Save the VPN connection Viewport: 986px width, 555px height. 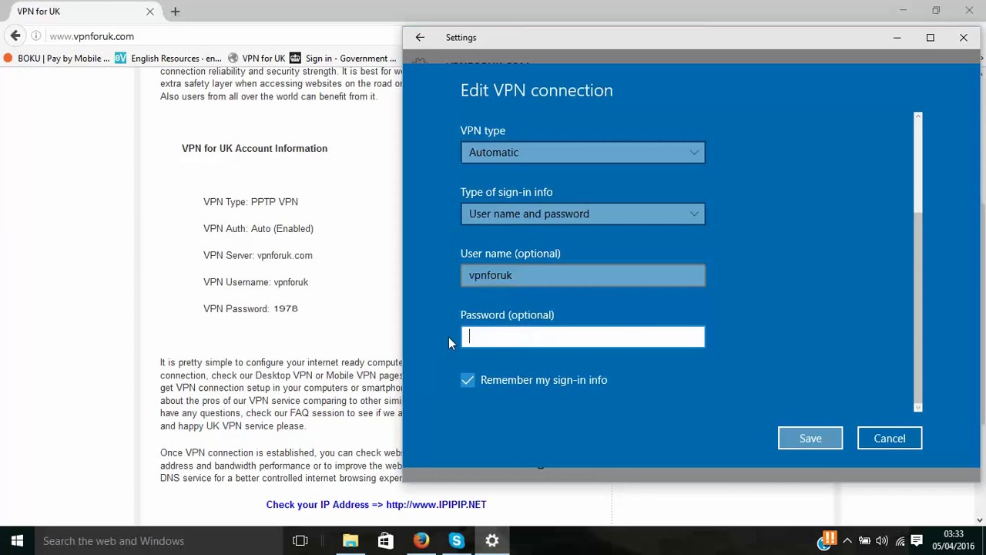(810, 439)
